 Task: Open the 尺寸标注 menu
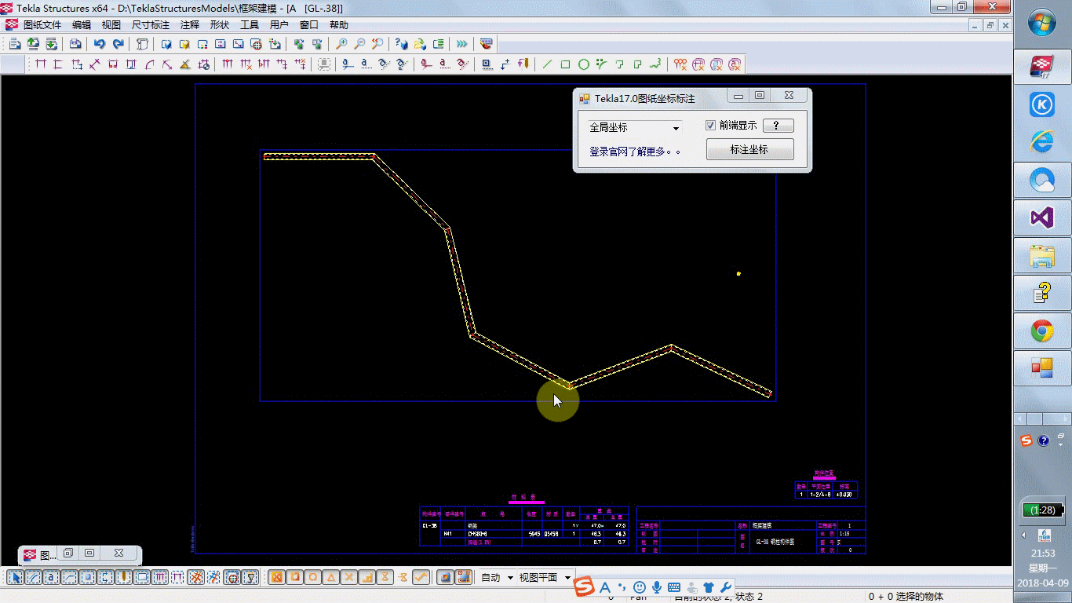[x=151, y=25]
